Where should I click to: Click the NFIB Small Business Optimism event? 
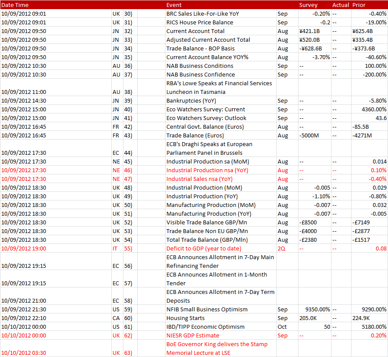pyautogui.click(x=207, y=309)
